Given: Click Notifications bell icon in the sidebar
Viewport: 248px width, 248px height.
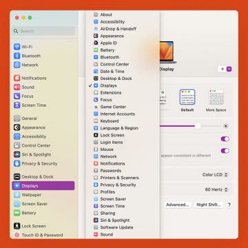Looking at the screenshot, I should click(17, 78).
